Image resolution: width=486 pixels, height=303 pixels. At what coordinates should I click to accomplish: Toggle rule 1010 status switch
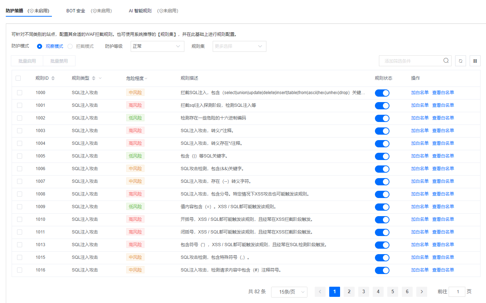pyautogui.click(x=382, y=220)
